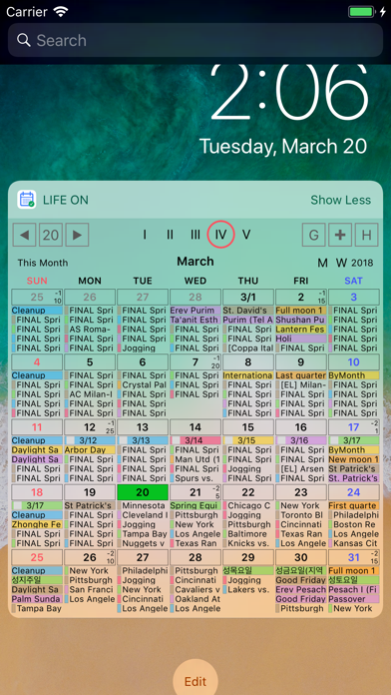
Task: Select view mode III
Action: (195, 235)
